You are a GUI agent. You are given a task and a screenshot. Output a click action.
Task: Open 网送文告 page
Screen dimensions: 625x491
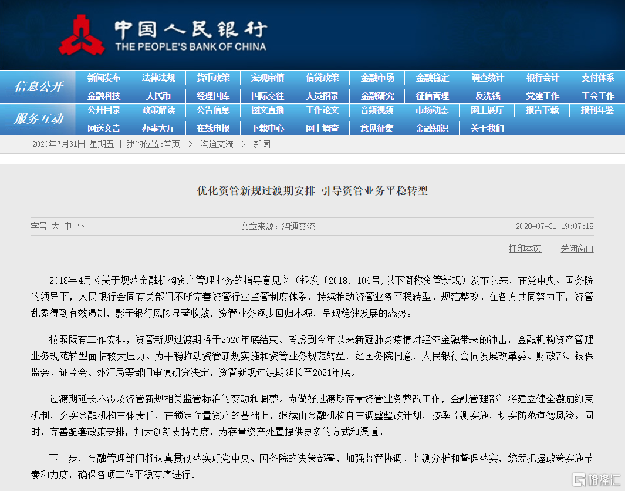click(104, 128)
